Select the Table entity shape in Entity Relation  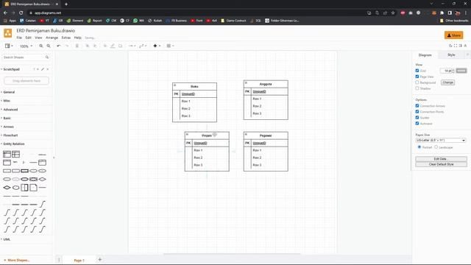click(7, 154)
